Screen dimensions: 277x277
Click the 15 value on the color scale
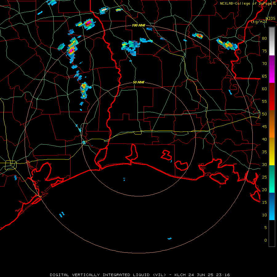click(264, 203)
